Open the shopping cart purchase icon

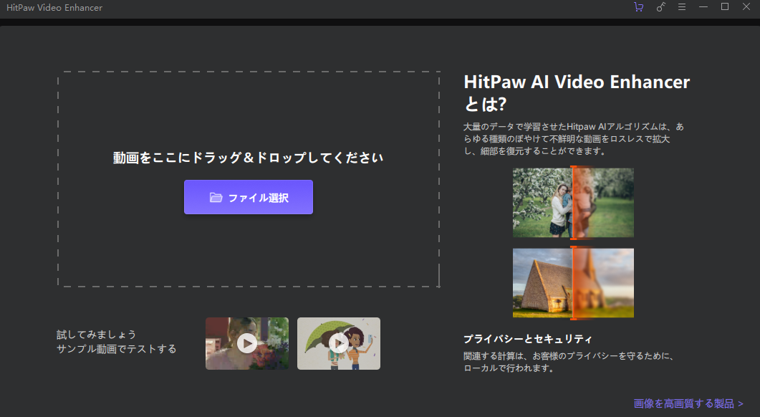tap(639, 6)
